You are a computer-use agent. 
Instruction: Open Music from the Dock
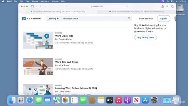point(119,100)
